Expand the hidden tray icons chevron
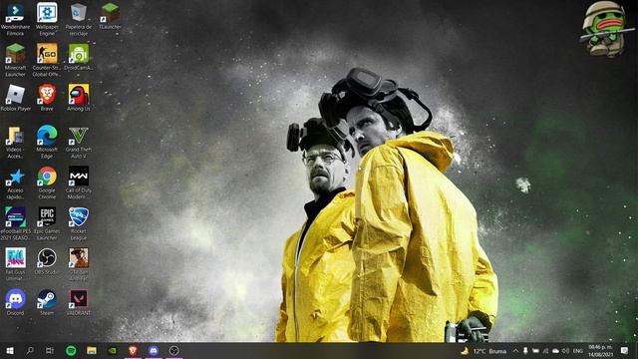This screenshot has height=359, width=638. pos(515,351)
